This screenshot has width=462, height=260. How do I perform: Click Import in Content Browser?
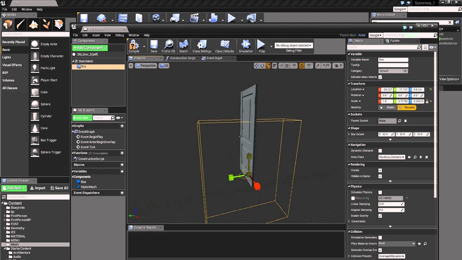pyautogui.click(x=38, y=188)
